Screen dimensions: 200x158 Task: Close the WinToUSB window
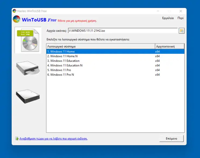181,11
